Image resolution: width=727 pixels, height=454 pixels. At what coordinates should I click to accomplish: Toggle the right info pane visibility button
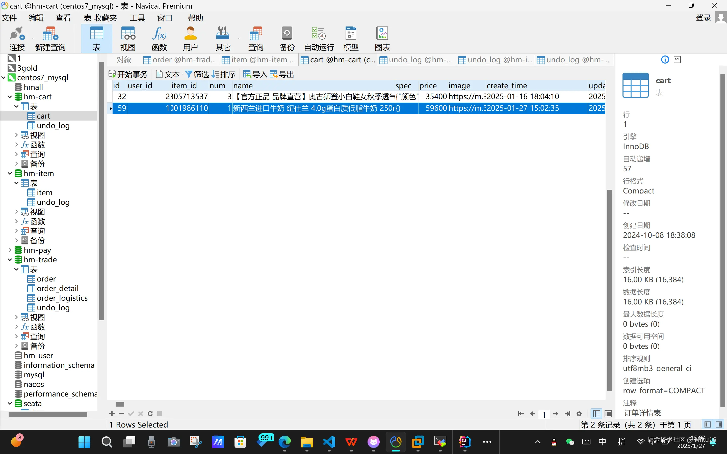[719, 424]
